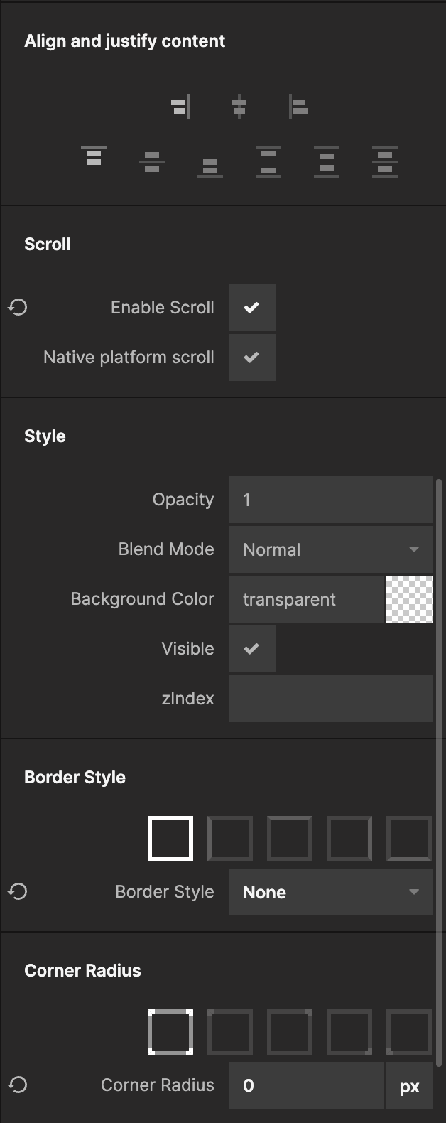
Task: Toggle the Native platform scroll checkbox
Action: (251, 358)
